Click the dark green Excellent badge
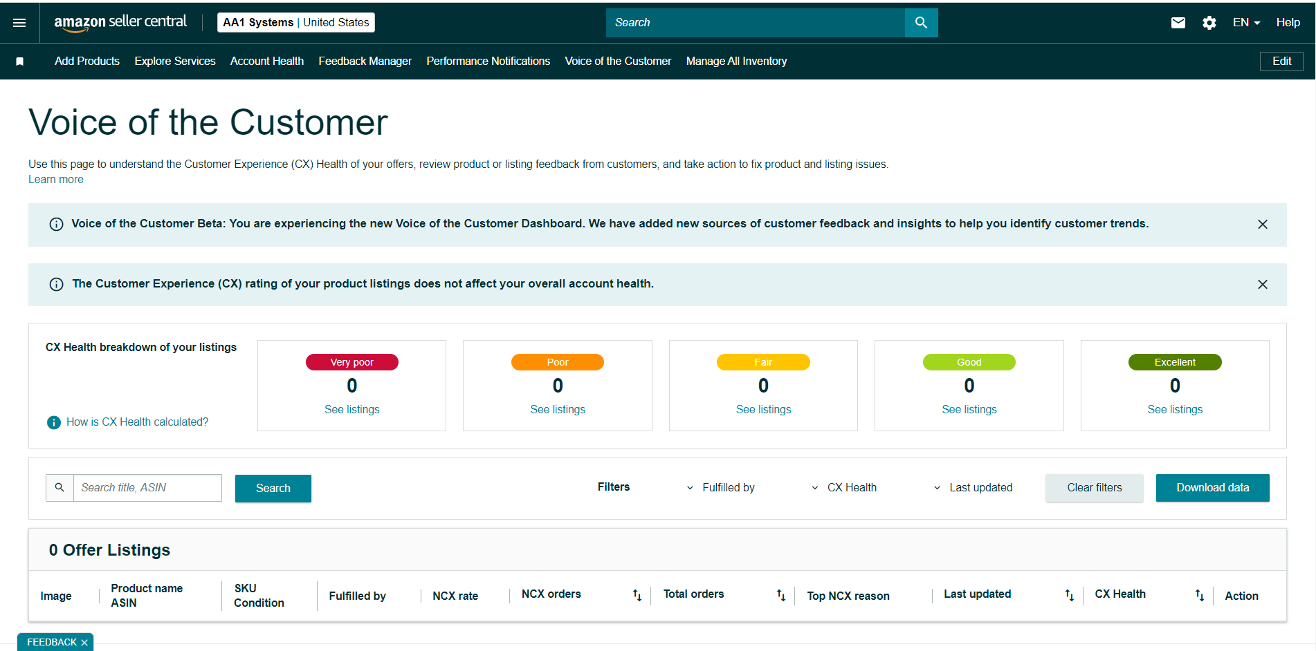The width and height of the screenshot is (1316, 651). point(1175,362)
